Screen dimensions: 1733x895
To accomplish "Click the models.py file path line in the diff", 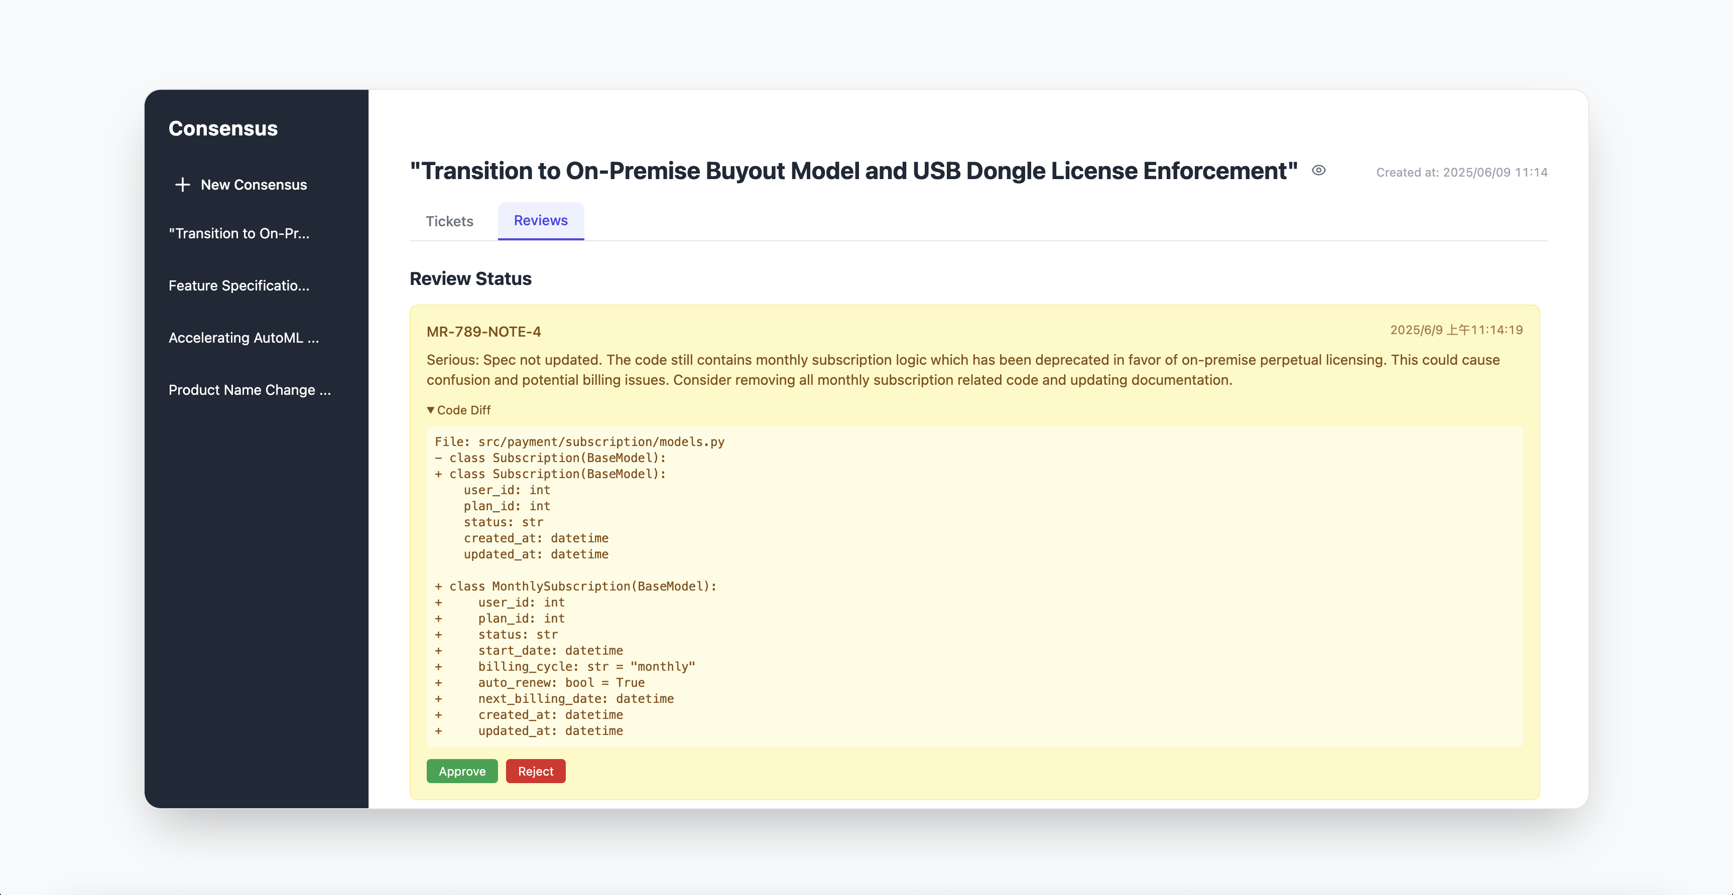I will click(579, 442).
